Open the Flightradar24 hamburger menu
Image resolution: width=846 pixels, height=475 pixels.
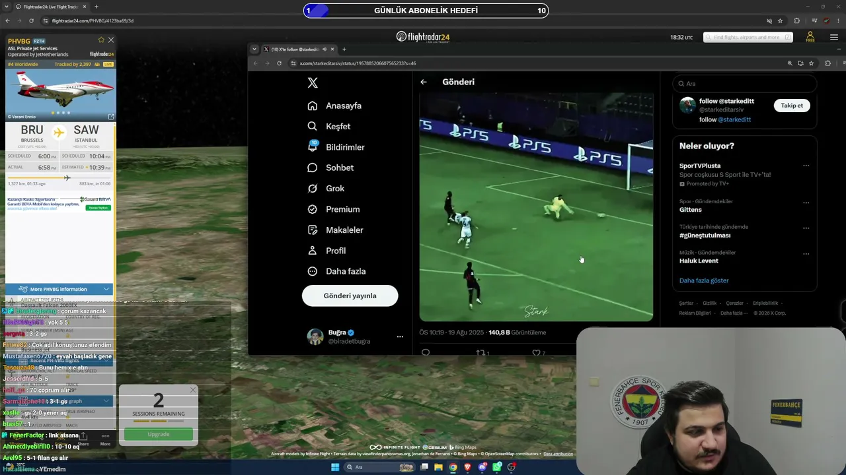tap(833, 37)
